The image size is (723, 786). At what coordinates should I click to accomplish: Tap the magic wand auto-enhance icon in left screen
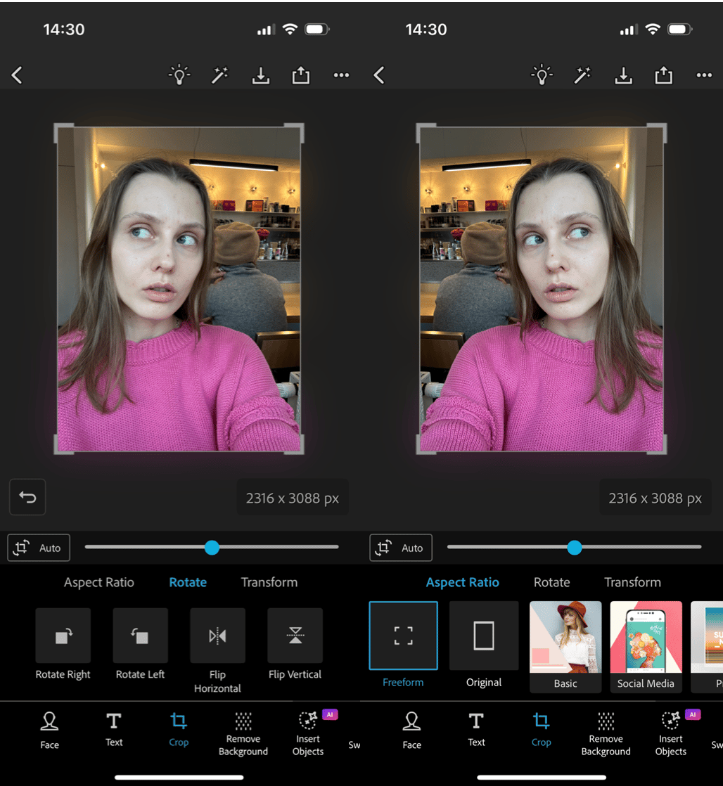[220, 76]
